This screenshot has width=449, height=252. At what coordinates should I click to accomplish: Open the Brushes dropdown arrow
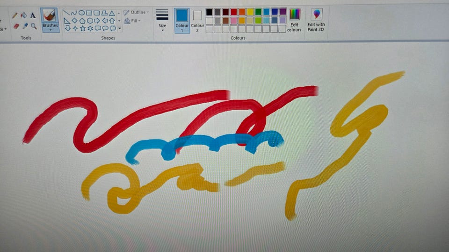(51, 30)
